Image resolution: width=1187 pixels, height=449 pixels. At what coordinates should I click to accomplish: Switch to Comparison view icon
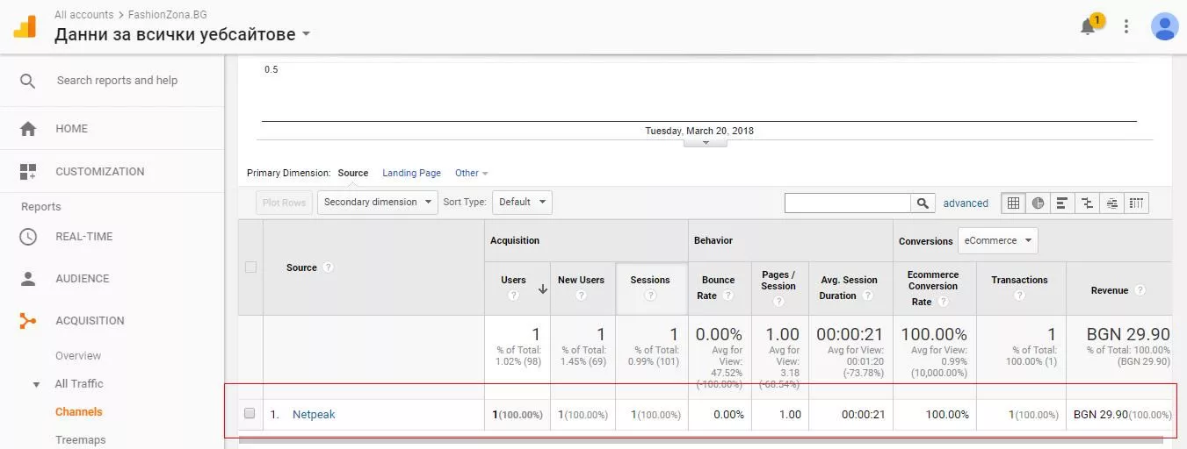click(x=1087, y=203)
